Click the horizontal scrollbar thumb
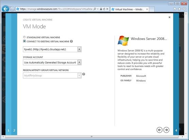189x140 pixels. [92, 137]
